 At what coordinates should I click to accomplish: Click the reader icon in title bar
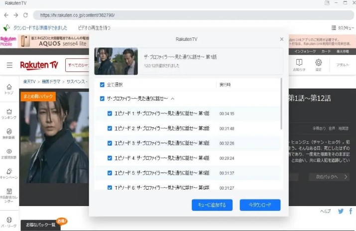(x=327, y=3)
